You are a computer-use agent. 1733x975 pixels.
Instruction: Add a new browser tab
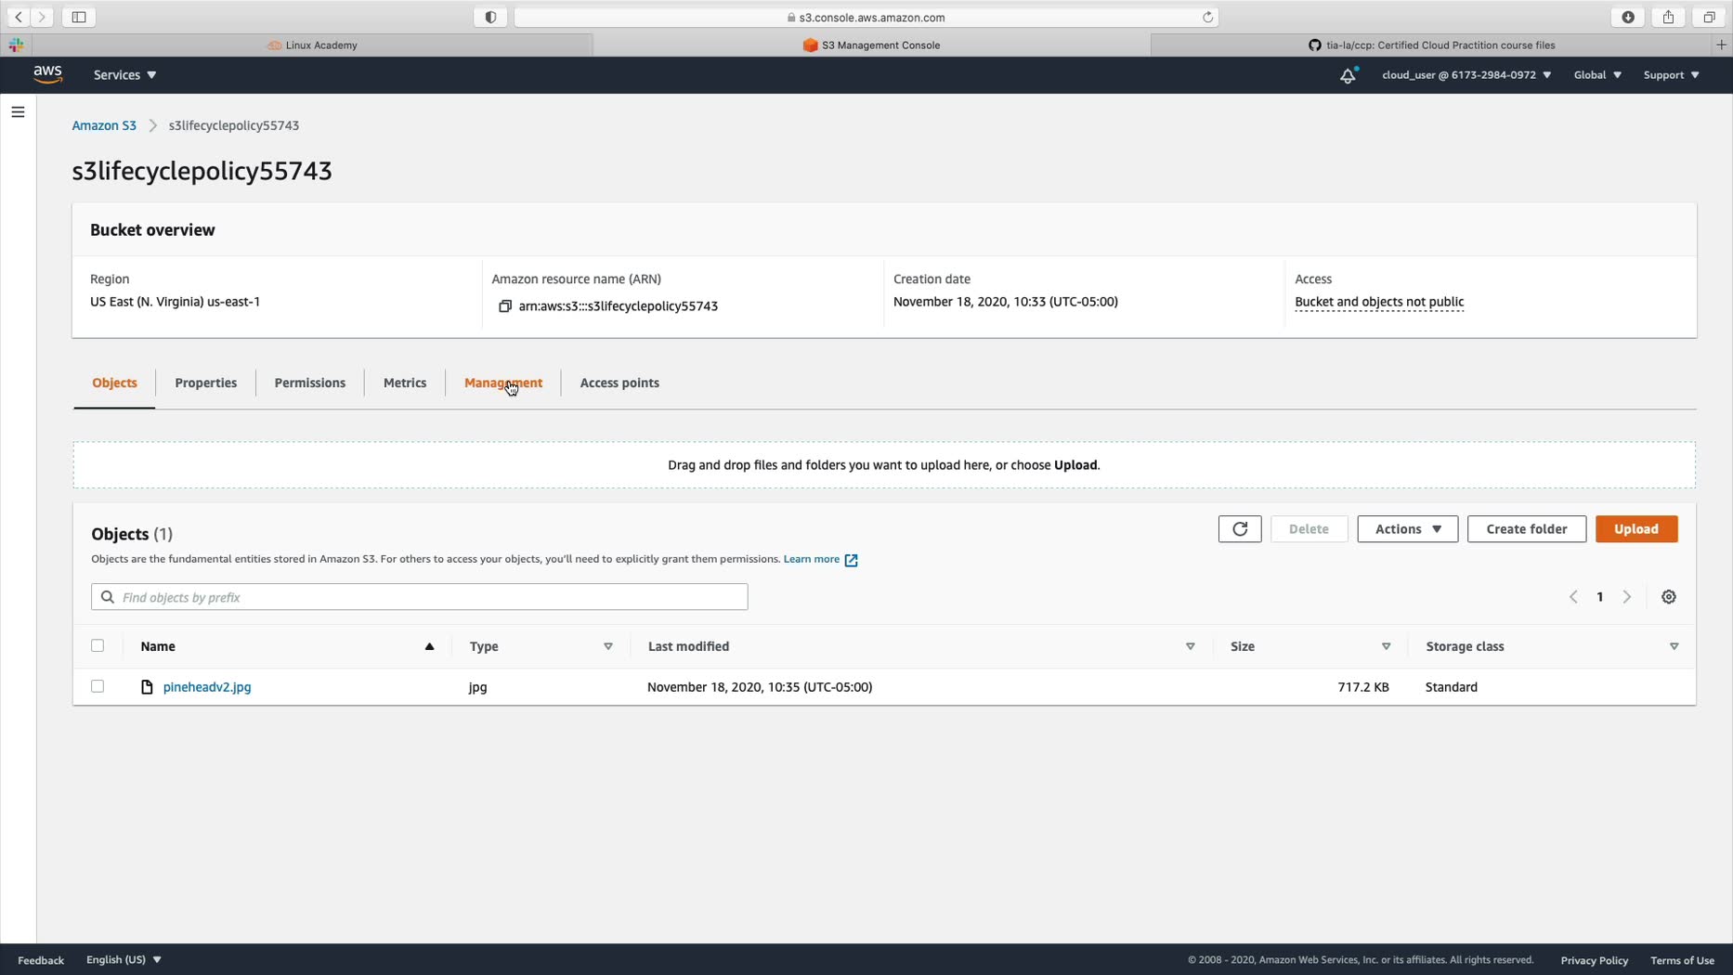[1722, 45]
